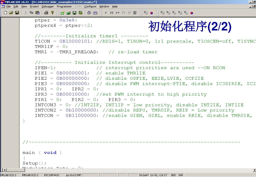This screenshot has height=177, width=256.
Task: Click the WR indicator in the status bar
Action: coord(181,175)
